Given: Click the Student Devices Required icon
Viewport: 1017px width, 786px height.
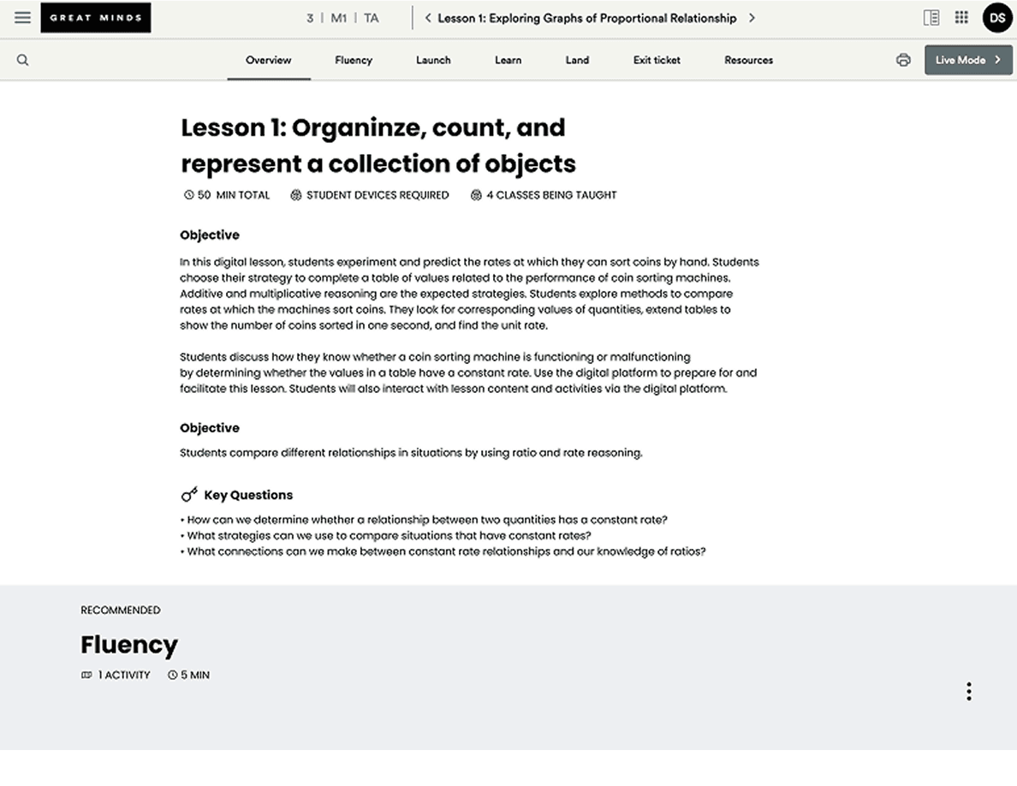Looking at the screenshot, I should tap(295, 195).
